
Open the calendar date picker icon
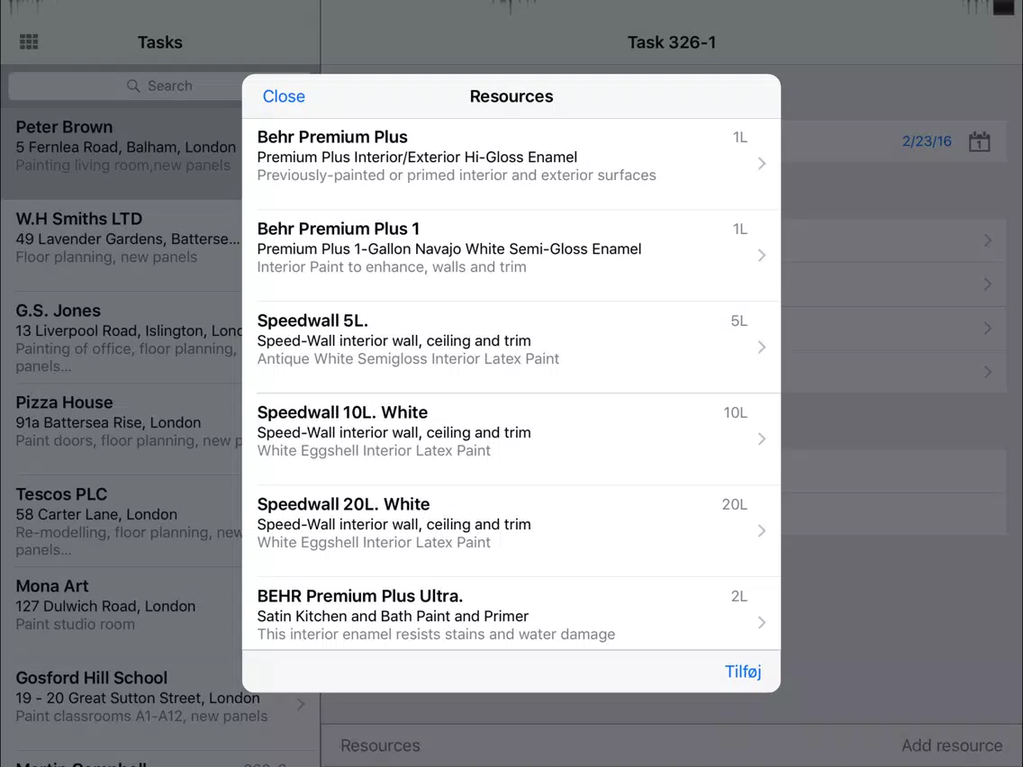click(979, 141)
